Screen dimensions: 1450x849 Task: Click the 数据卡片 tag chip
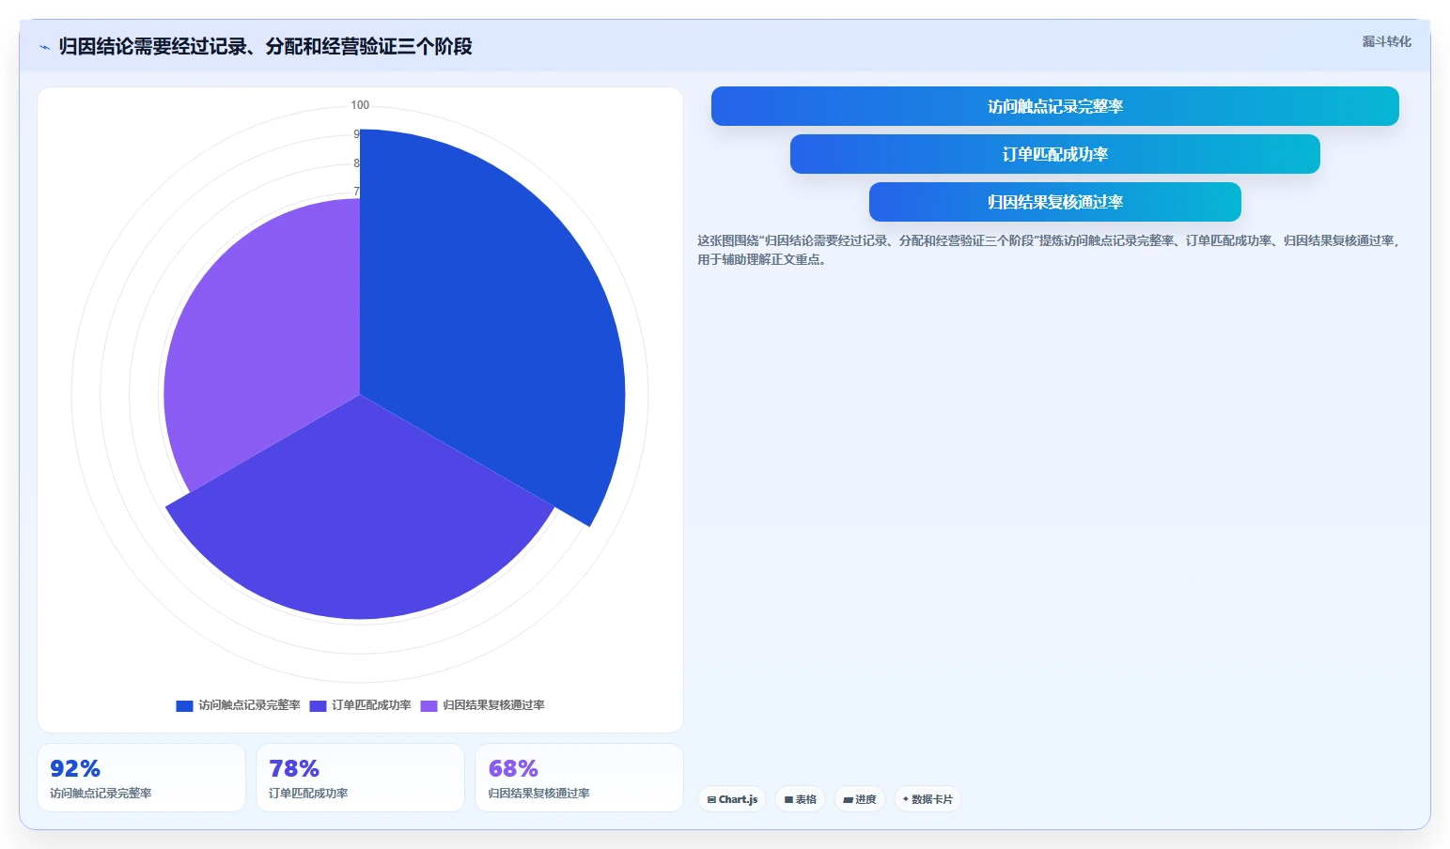coord(928,799)
